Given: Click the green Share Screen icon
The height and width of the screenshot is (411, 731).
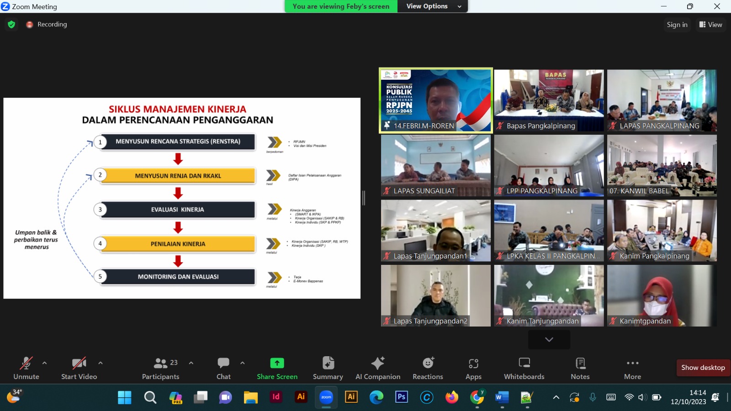Looking at the screenshot, I should [x=277, y=363].
